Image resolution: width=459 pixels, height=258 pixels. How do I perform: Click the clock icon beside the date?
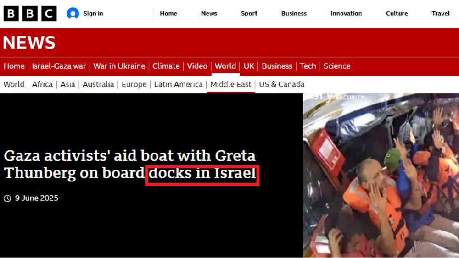(x=7, y=198)
